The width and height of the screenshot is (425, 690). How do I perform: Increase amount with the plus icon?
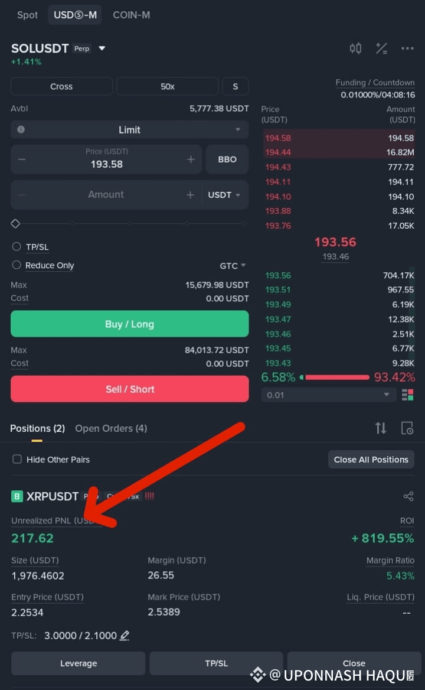coord(190,194)
